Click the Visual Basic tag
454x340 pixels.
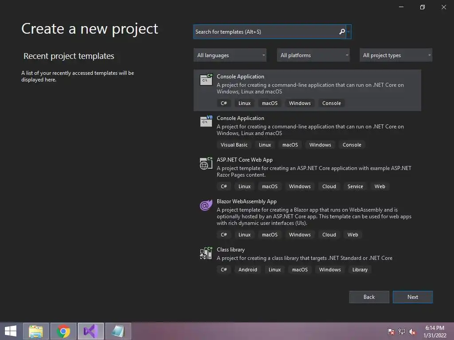[234, 145]
